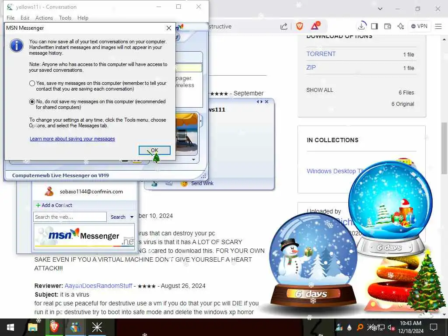Click the fish icon beside Send Wink
This screenshot has width=448, height=336.
(154, 183)
